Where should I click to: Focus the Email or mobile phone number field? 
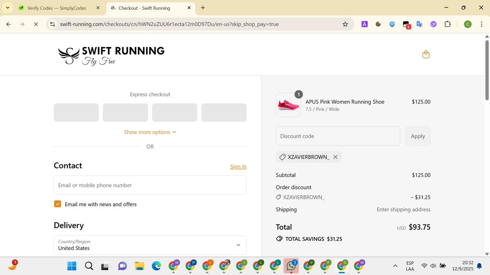pyautogui.click(x=150, y=185)
